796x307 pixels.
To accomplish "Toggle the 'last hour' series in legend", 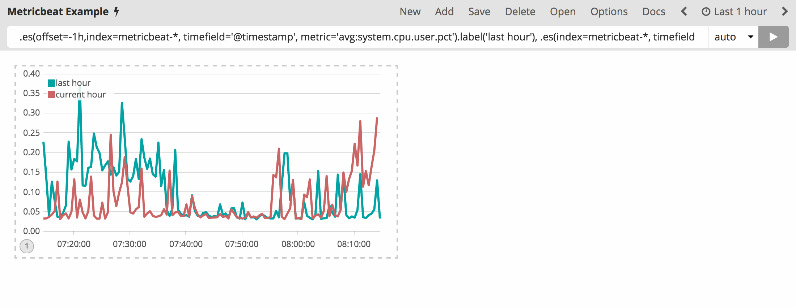I will coord(73,83).
